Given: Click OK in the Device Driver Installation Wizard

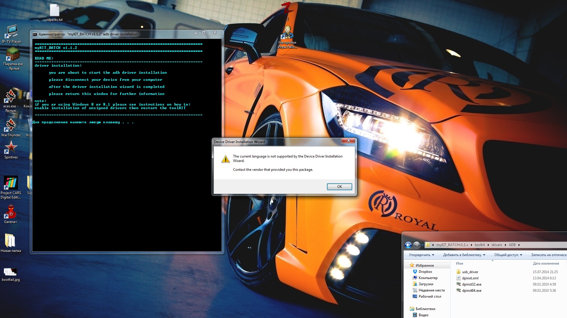Looking at the screenshot, I should [339, 186].
